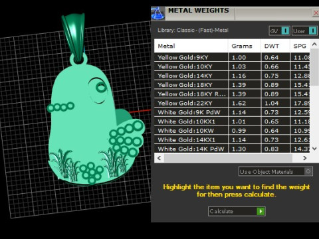
Task: Select the Yellow Gold:14KY row
Action: (x=232, y=76)
